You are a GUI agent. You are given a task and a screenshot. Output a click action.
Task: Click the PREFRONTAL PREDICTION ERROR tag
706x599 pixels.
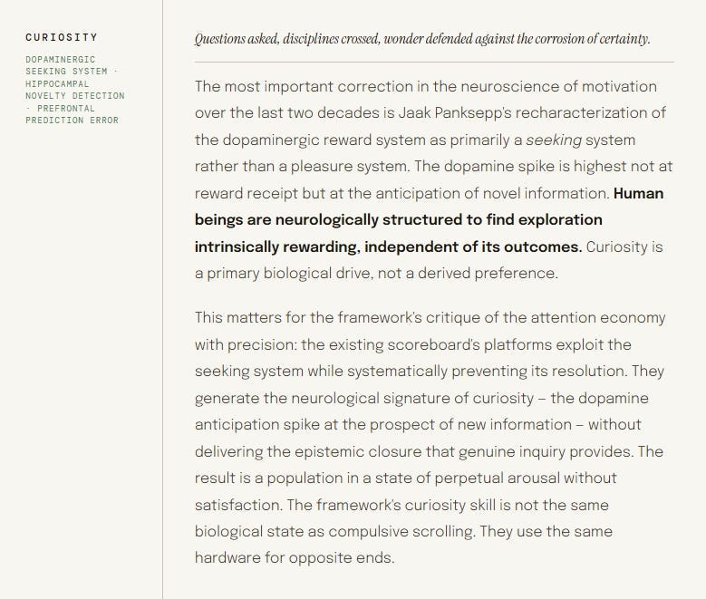click(x=72, y=114)
